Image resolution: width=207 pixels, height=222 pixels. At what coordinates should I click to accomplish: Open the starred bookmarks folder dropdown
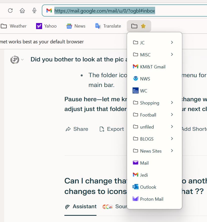pyautogui.click(x=139, y=26)
